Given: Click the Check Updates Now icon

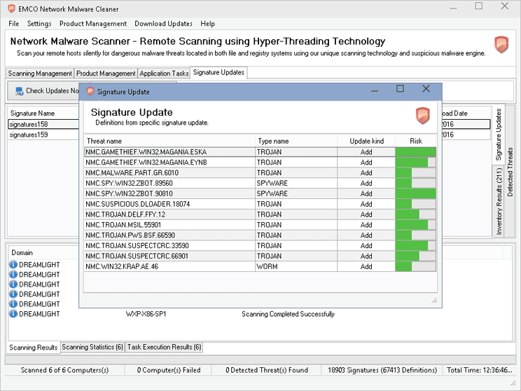Looking at the screenshot, I should pyautogui.click(x=20, y=91).
